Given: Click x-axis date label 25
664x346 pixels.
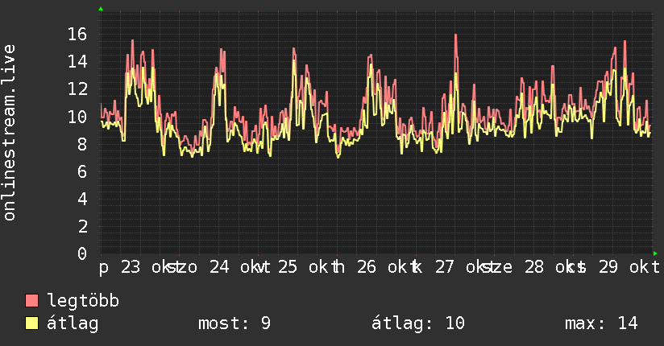Looking at the screenshot, I should click(x=288, y=267).
